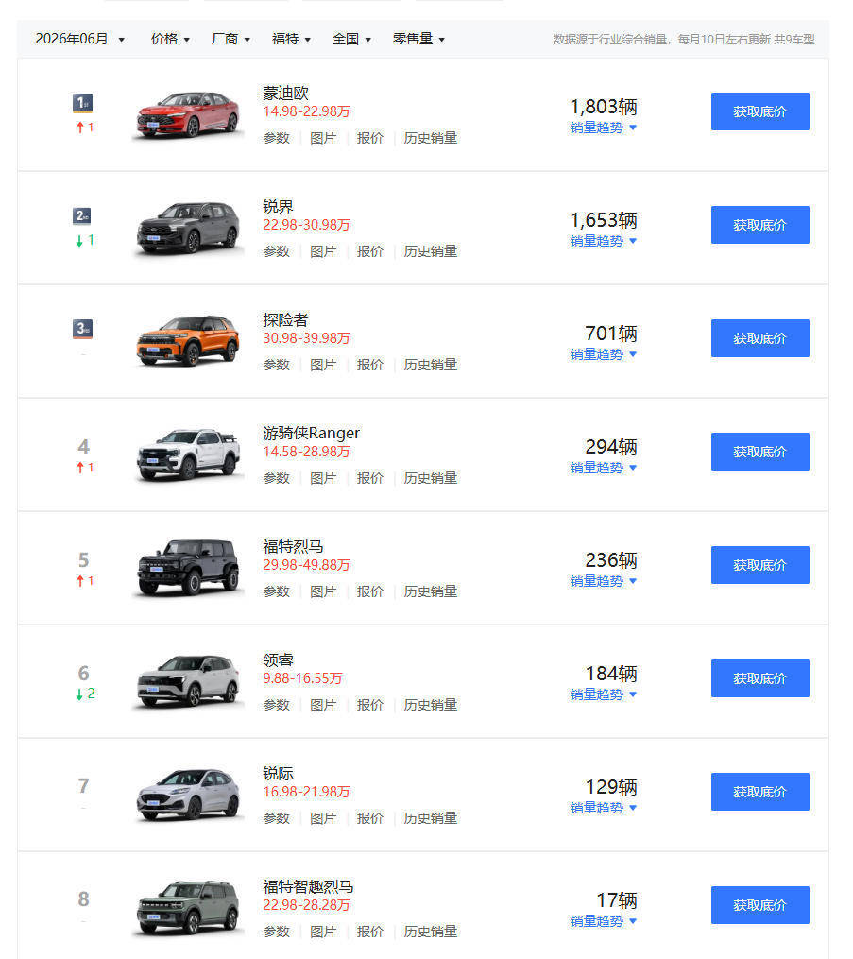
Task: Click the rank 2 badge icon
Action: [x=82, y=216]
